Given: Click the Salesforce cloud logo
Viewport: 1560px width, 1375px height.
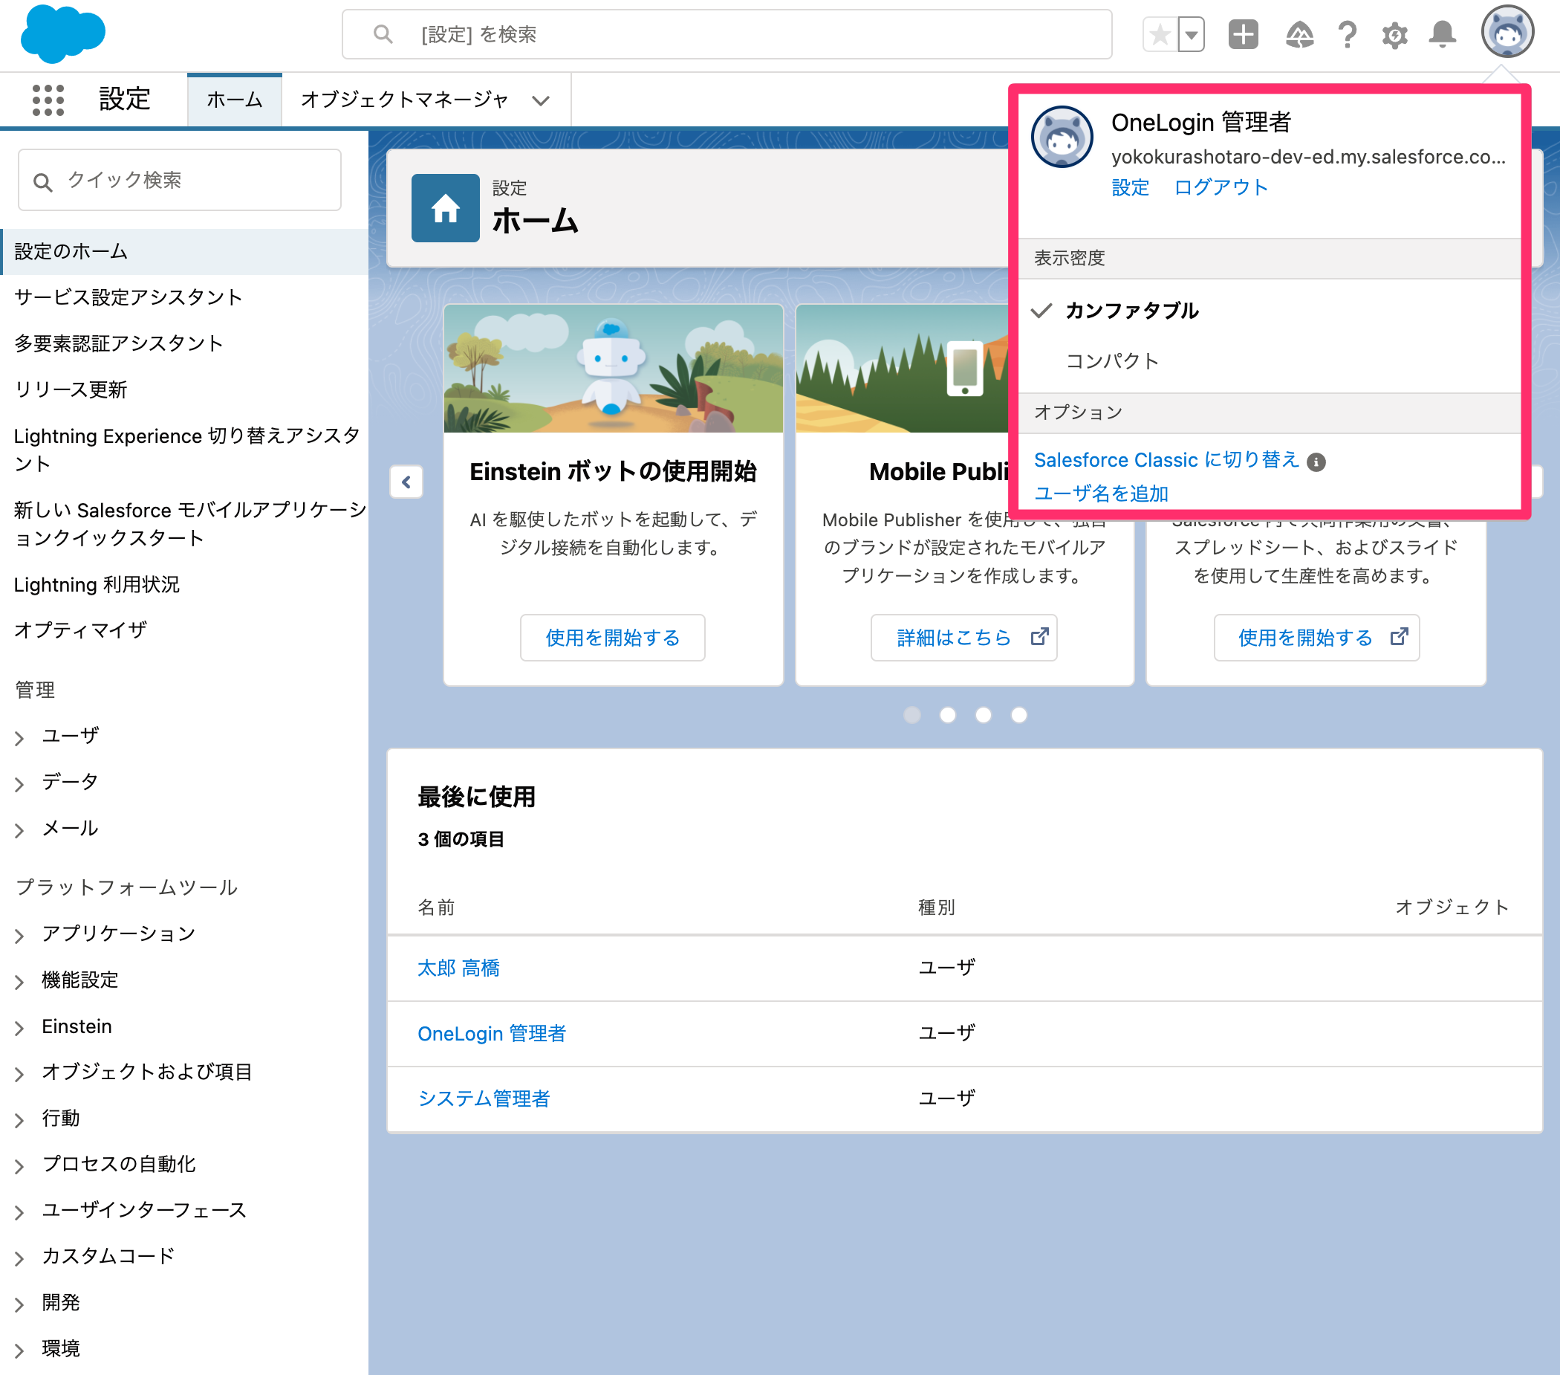Looking at the screenshot, I should [62, 33].
